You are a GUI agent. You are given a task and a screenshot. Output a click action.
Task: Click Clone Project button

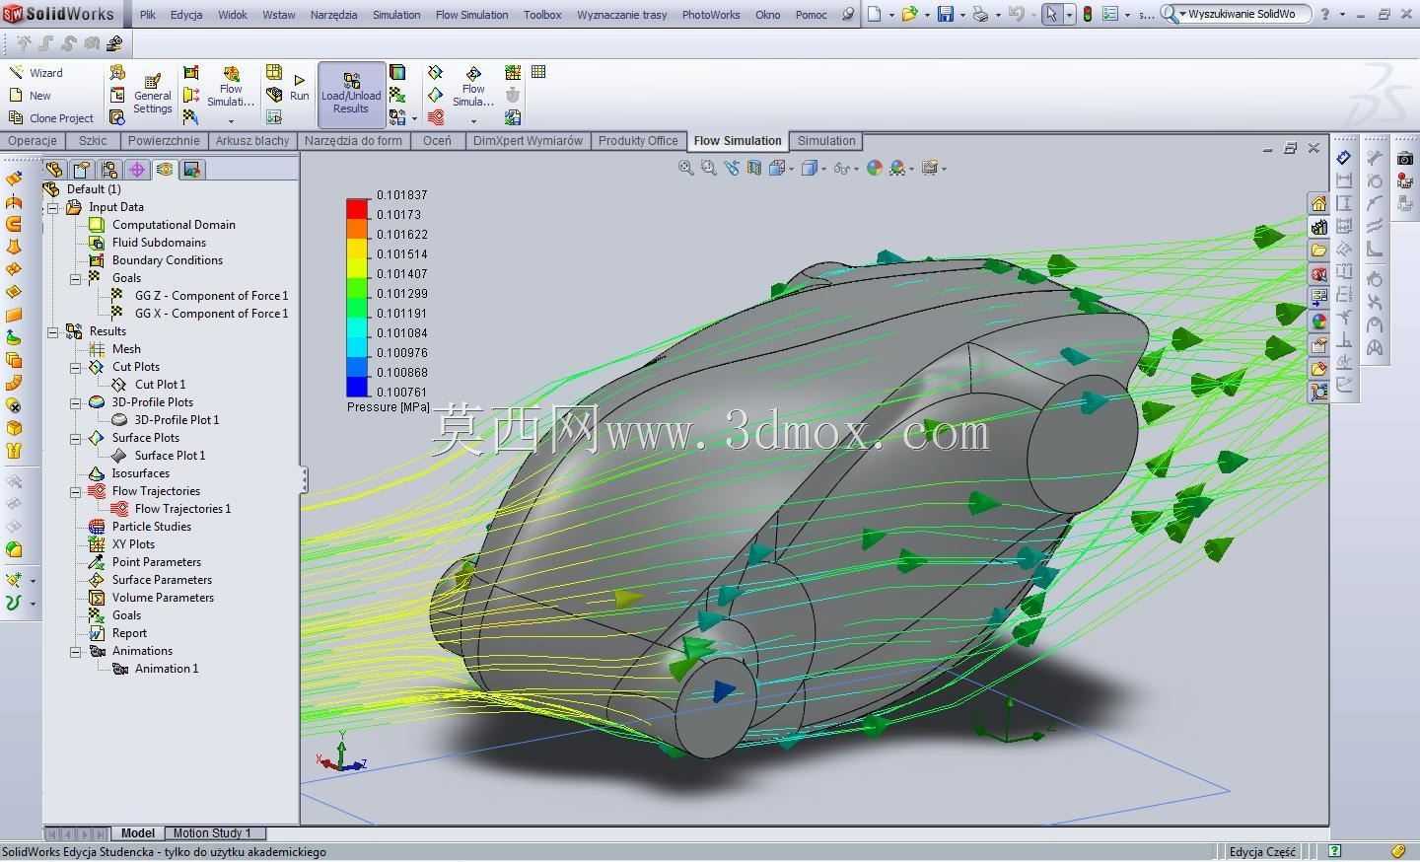pyautogui.click(x=50, y=118)
